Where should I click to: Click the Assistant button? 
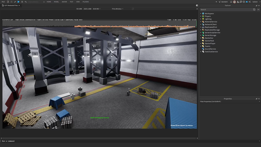(x=223, y=2)
